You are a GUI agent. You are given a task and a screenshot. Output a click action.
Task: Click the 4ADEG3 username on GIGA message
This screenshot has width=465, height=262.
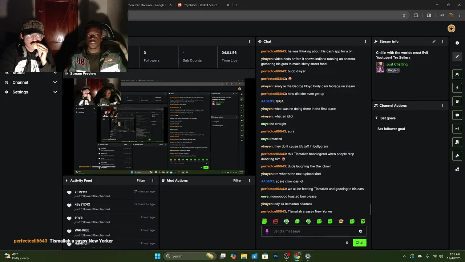268,101
